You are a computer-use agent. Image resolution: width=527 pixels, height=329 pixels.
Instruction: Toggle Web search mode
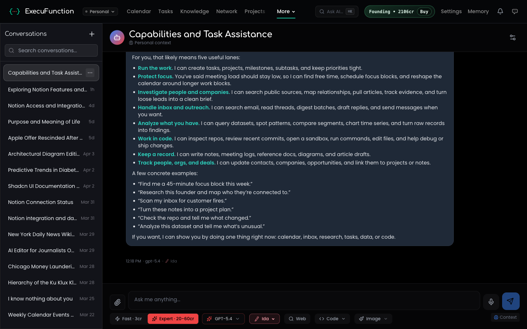click(x=297, y=318)
